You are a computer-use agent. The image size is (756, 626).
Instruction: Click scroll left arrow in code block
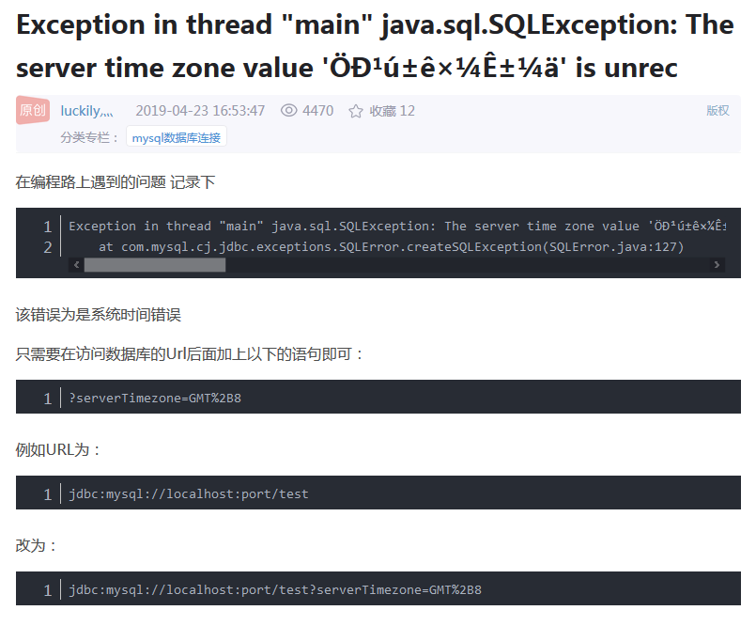pos(76,264)
